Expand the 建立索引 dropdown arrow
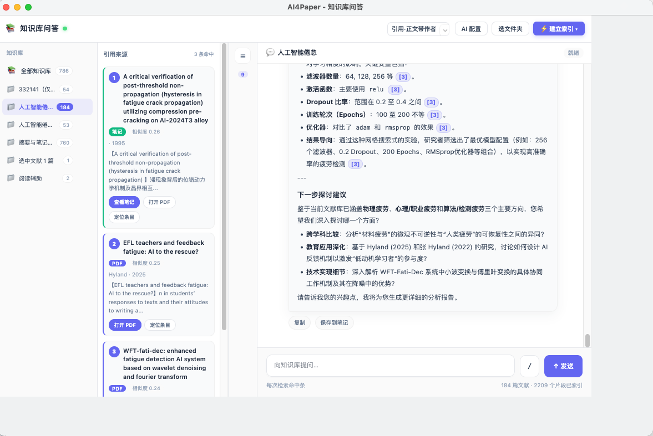Viewport: 653px width, 436px height. (577, 29)
